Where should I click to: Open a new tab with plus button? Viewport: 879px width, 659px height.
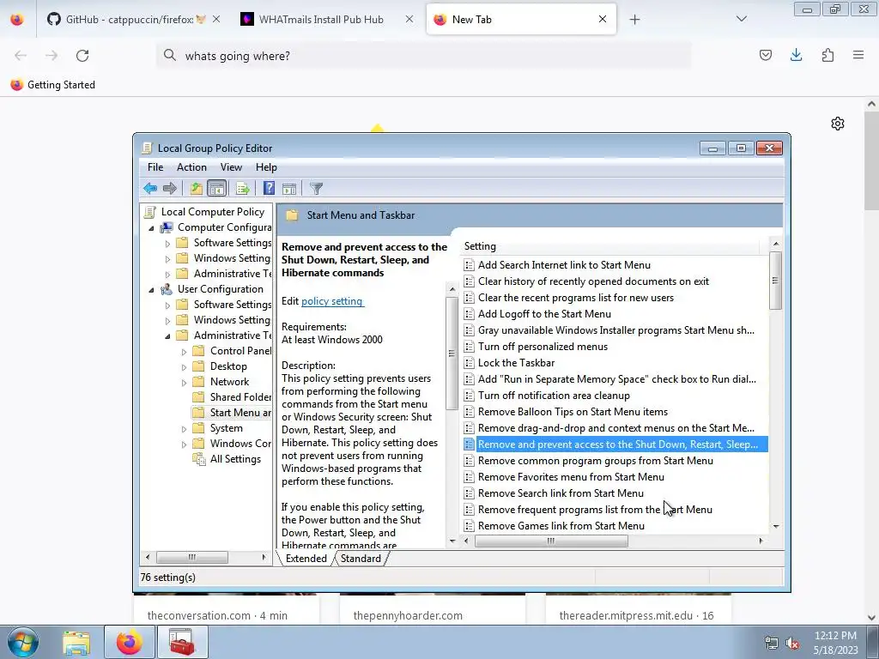634,20
